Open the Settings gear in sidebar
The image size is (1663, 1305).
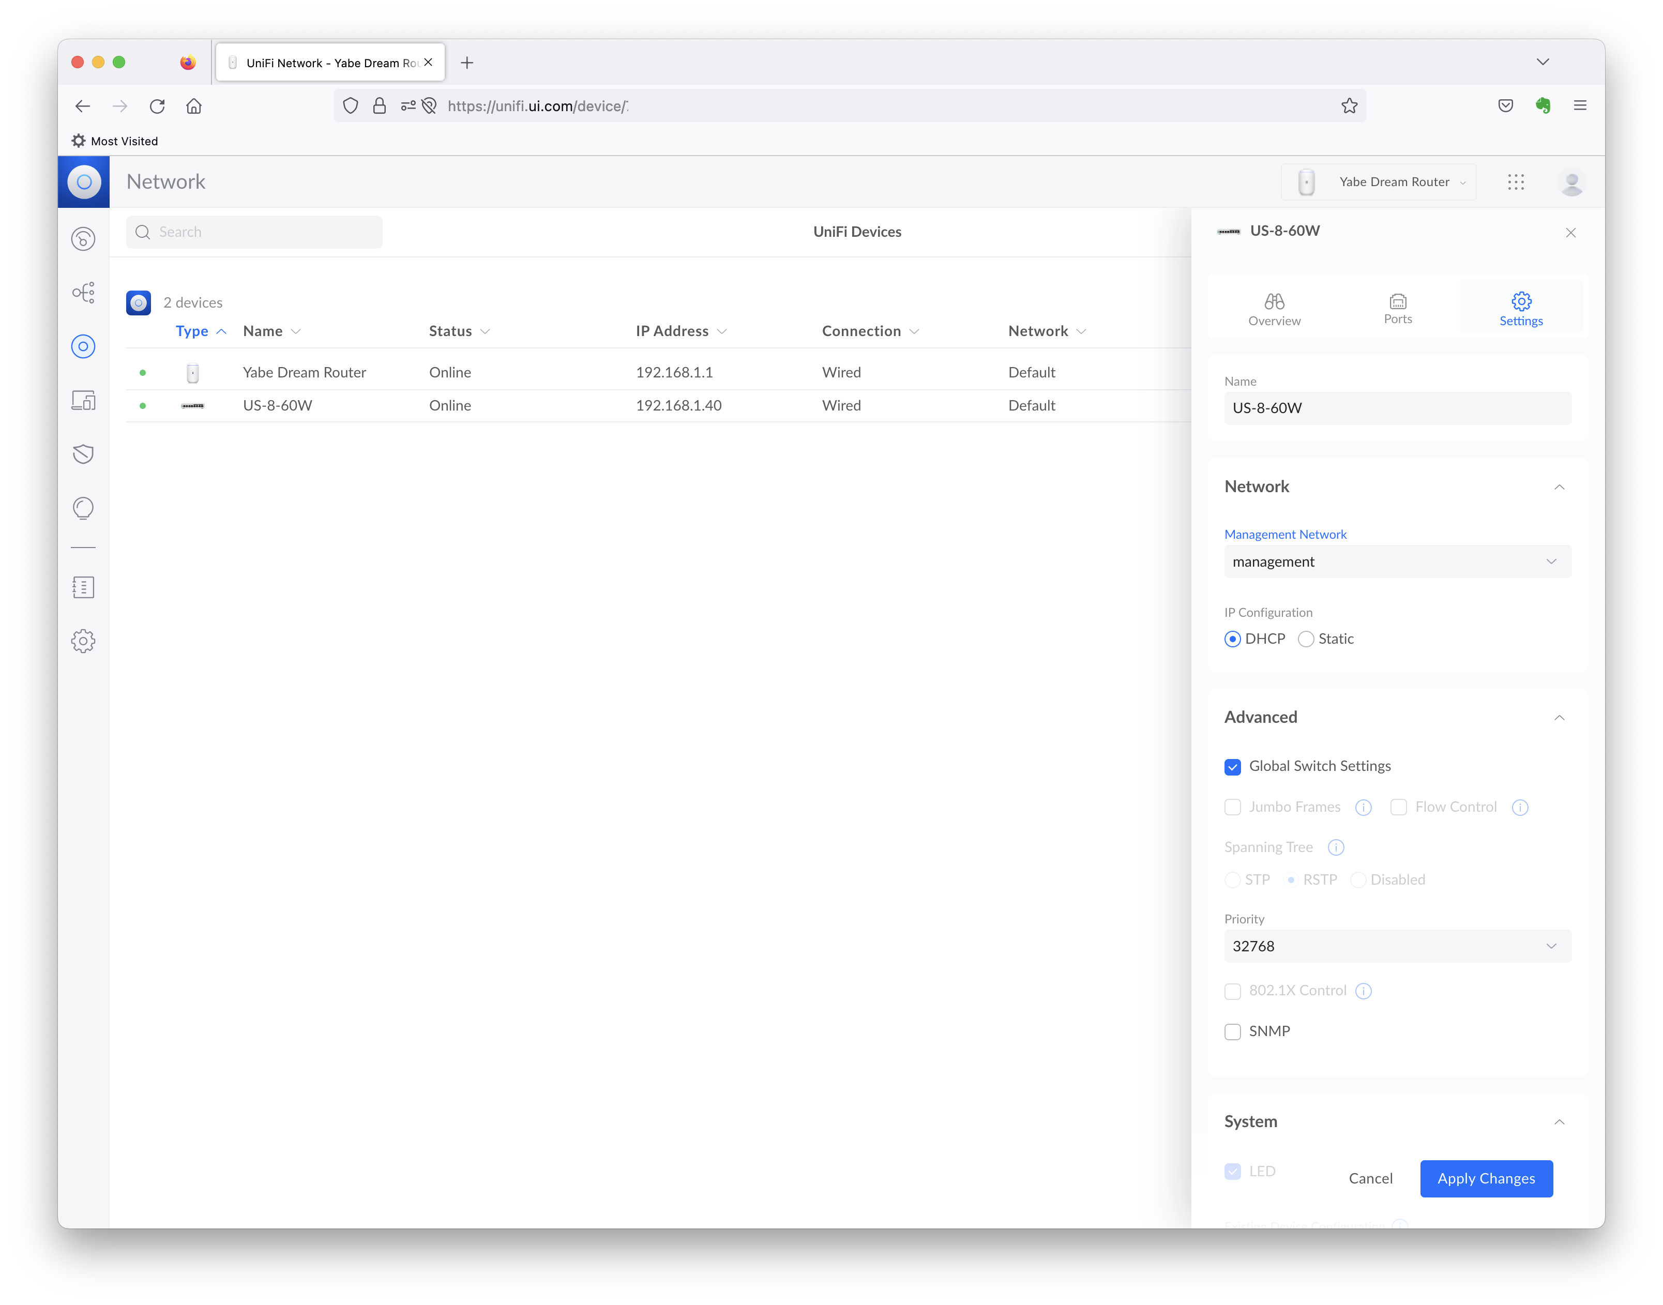click(83, 640)
